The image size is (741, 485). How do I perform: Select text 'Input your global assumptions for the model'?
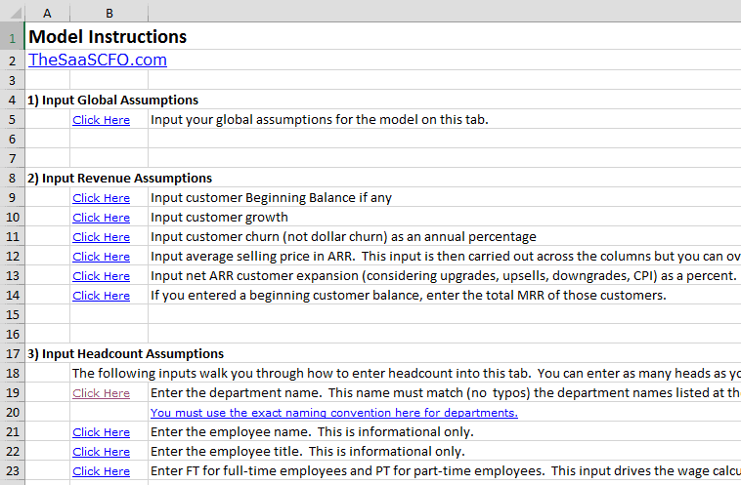[x=284, y=120]
